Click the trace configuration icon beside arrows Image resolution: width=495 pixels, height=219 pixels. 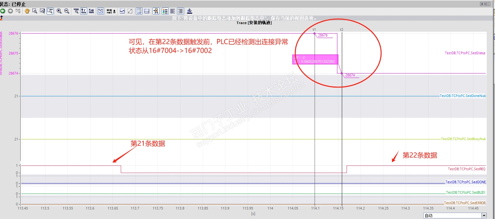(x=18, y=11)
